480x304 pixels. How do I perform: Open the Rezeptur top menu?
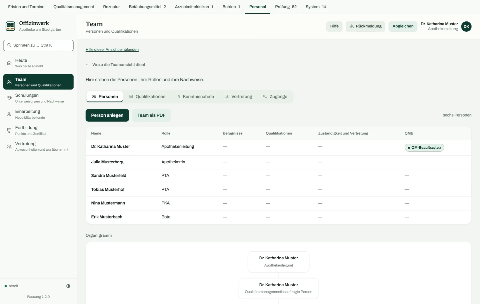[111, 7]
